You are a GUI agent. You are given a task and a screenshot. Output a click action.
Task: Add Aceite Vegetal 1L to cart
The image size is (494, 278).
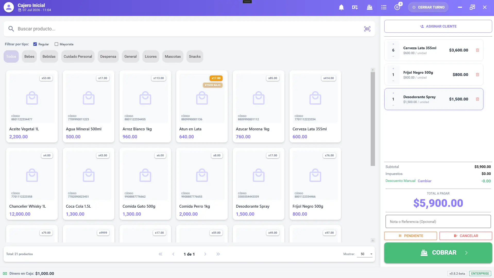point(32,106)
